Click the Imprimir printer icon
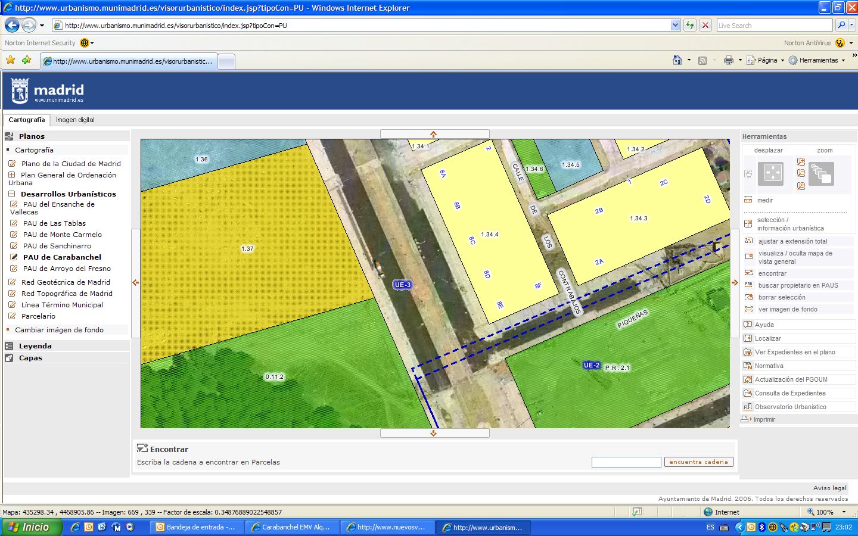Image resolution: width=858 pixels, height=536 pixels. coord(745,419)
